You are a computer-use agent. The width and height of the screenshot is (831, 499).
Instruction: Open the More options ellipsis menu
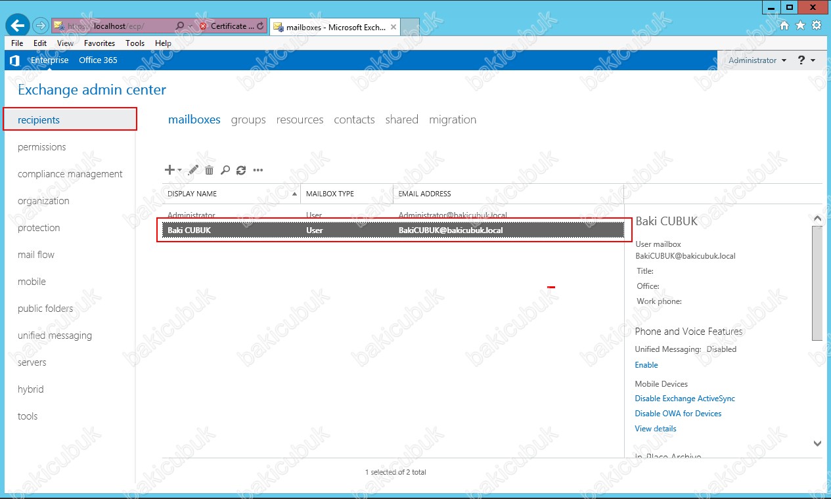click(x=258, y=170)
